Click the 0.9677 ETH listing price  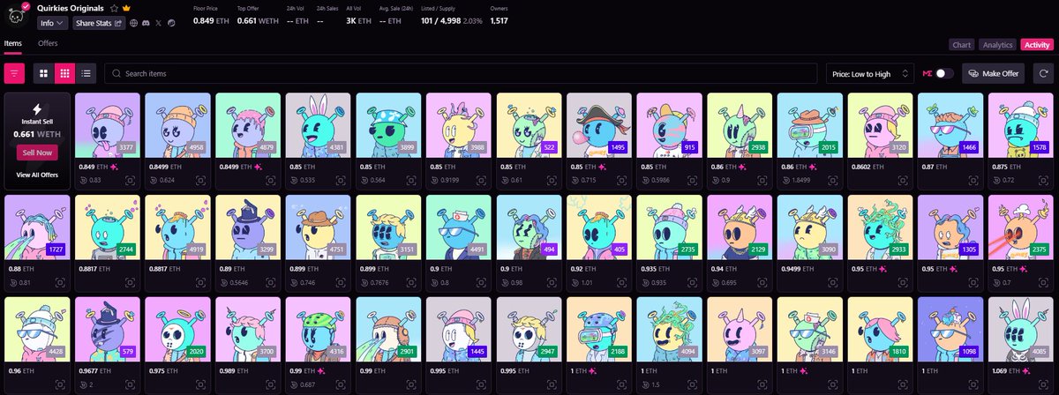tap(94, 370)
